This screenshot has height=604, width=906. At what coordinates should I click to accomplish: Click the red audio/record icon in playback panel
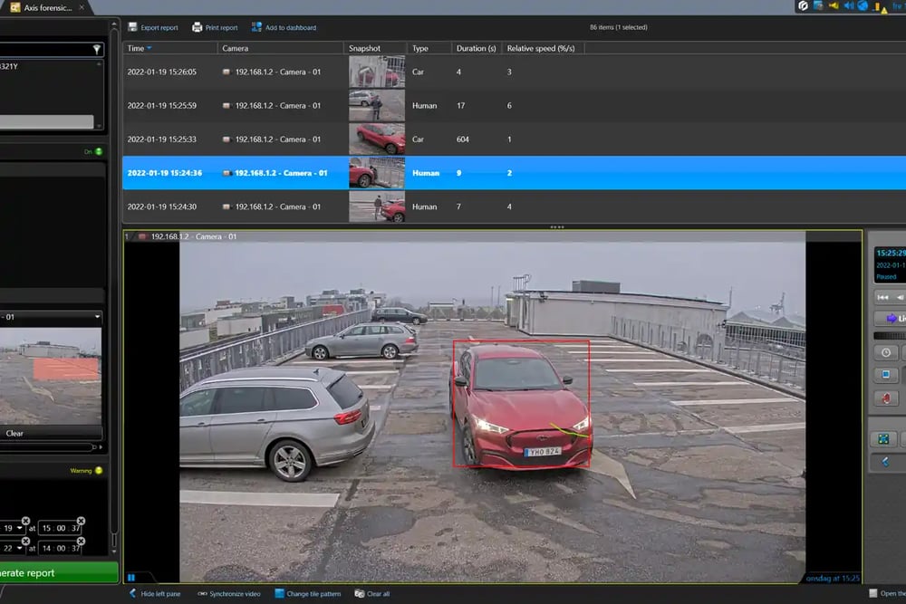[886, 398]
